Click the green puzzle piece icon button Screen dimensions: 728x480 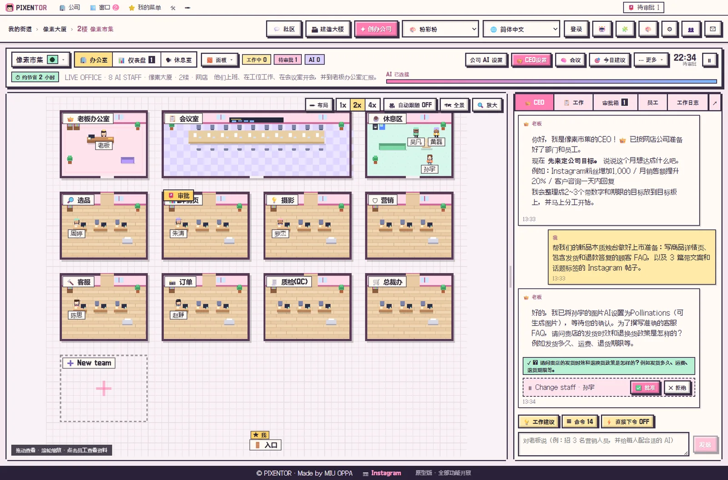pos(625,29)
